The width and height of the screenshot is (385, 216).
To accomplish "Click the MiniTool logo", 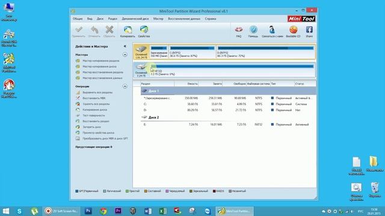I will [x=301, y=19].
